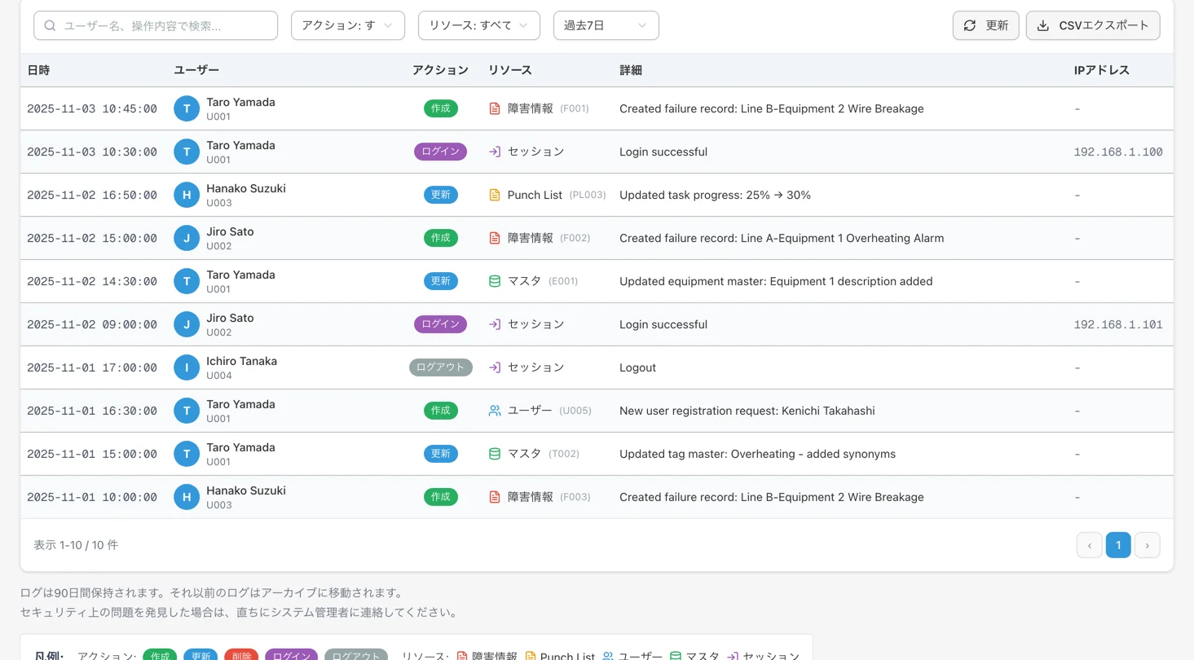The width and height of the screenshot is (1194, 660).
Task: Click 更新 badge in PL003 row
Action: click(441, 195)
